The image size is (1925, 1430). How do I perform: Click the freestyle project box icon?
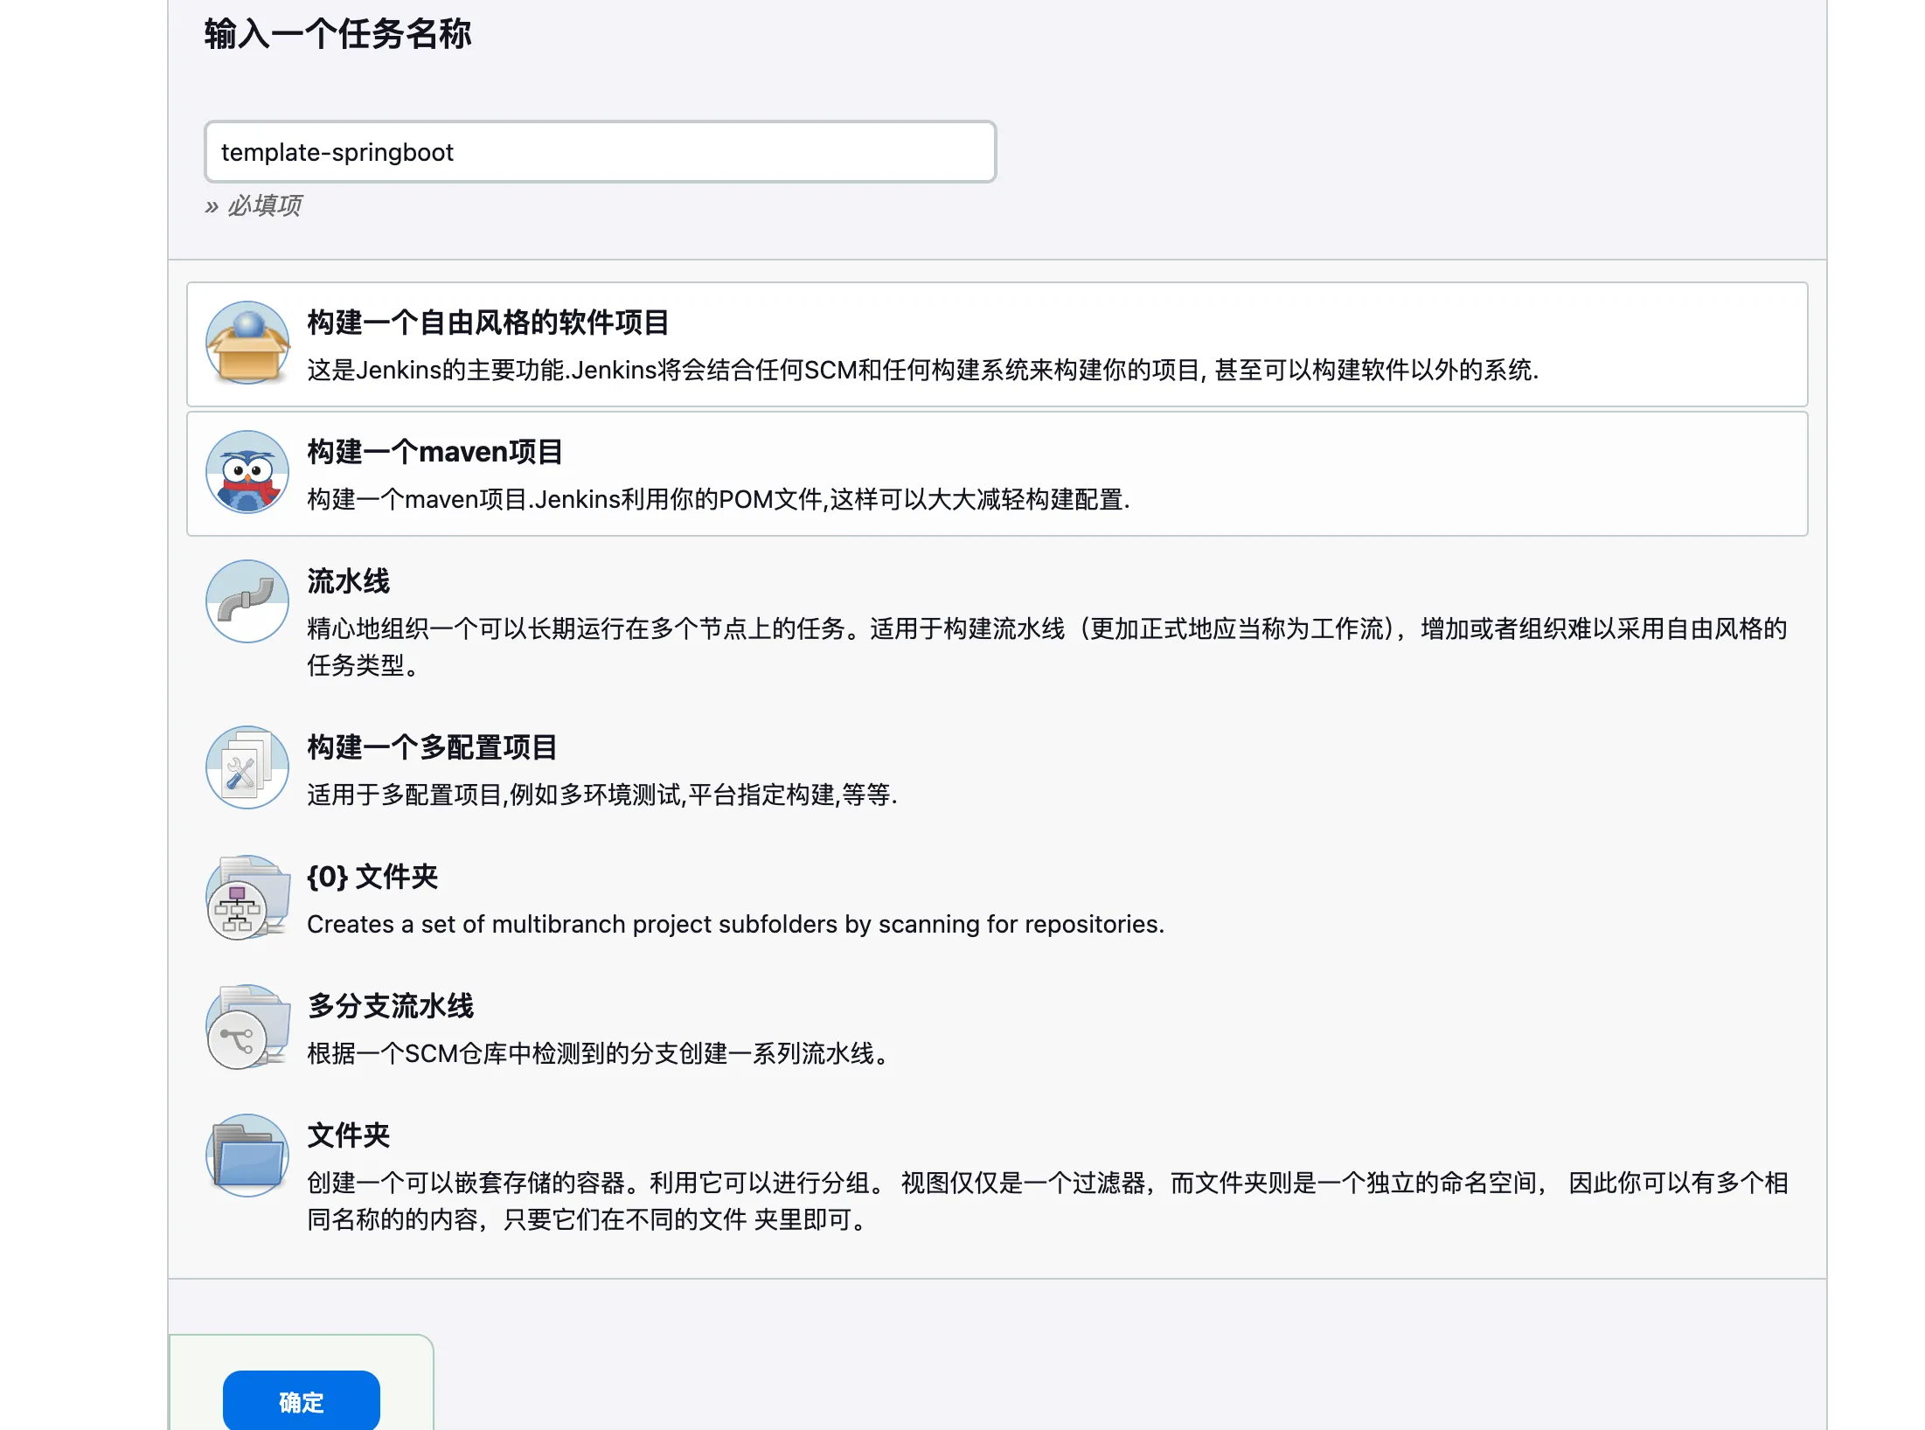tap(247, 344)
